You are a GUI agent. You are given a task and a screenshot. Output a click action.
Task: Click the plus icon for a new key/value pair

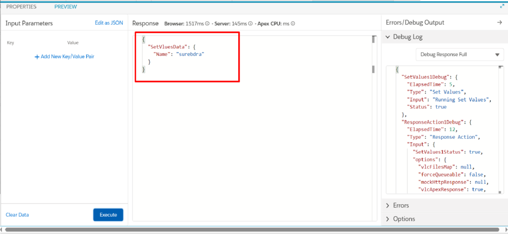pos(37,57)
